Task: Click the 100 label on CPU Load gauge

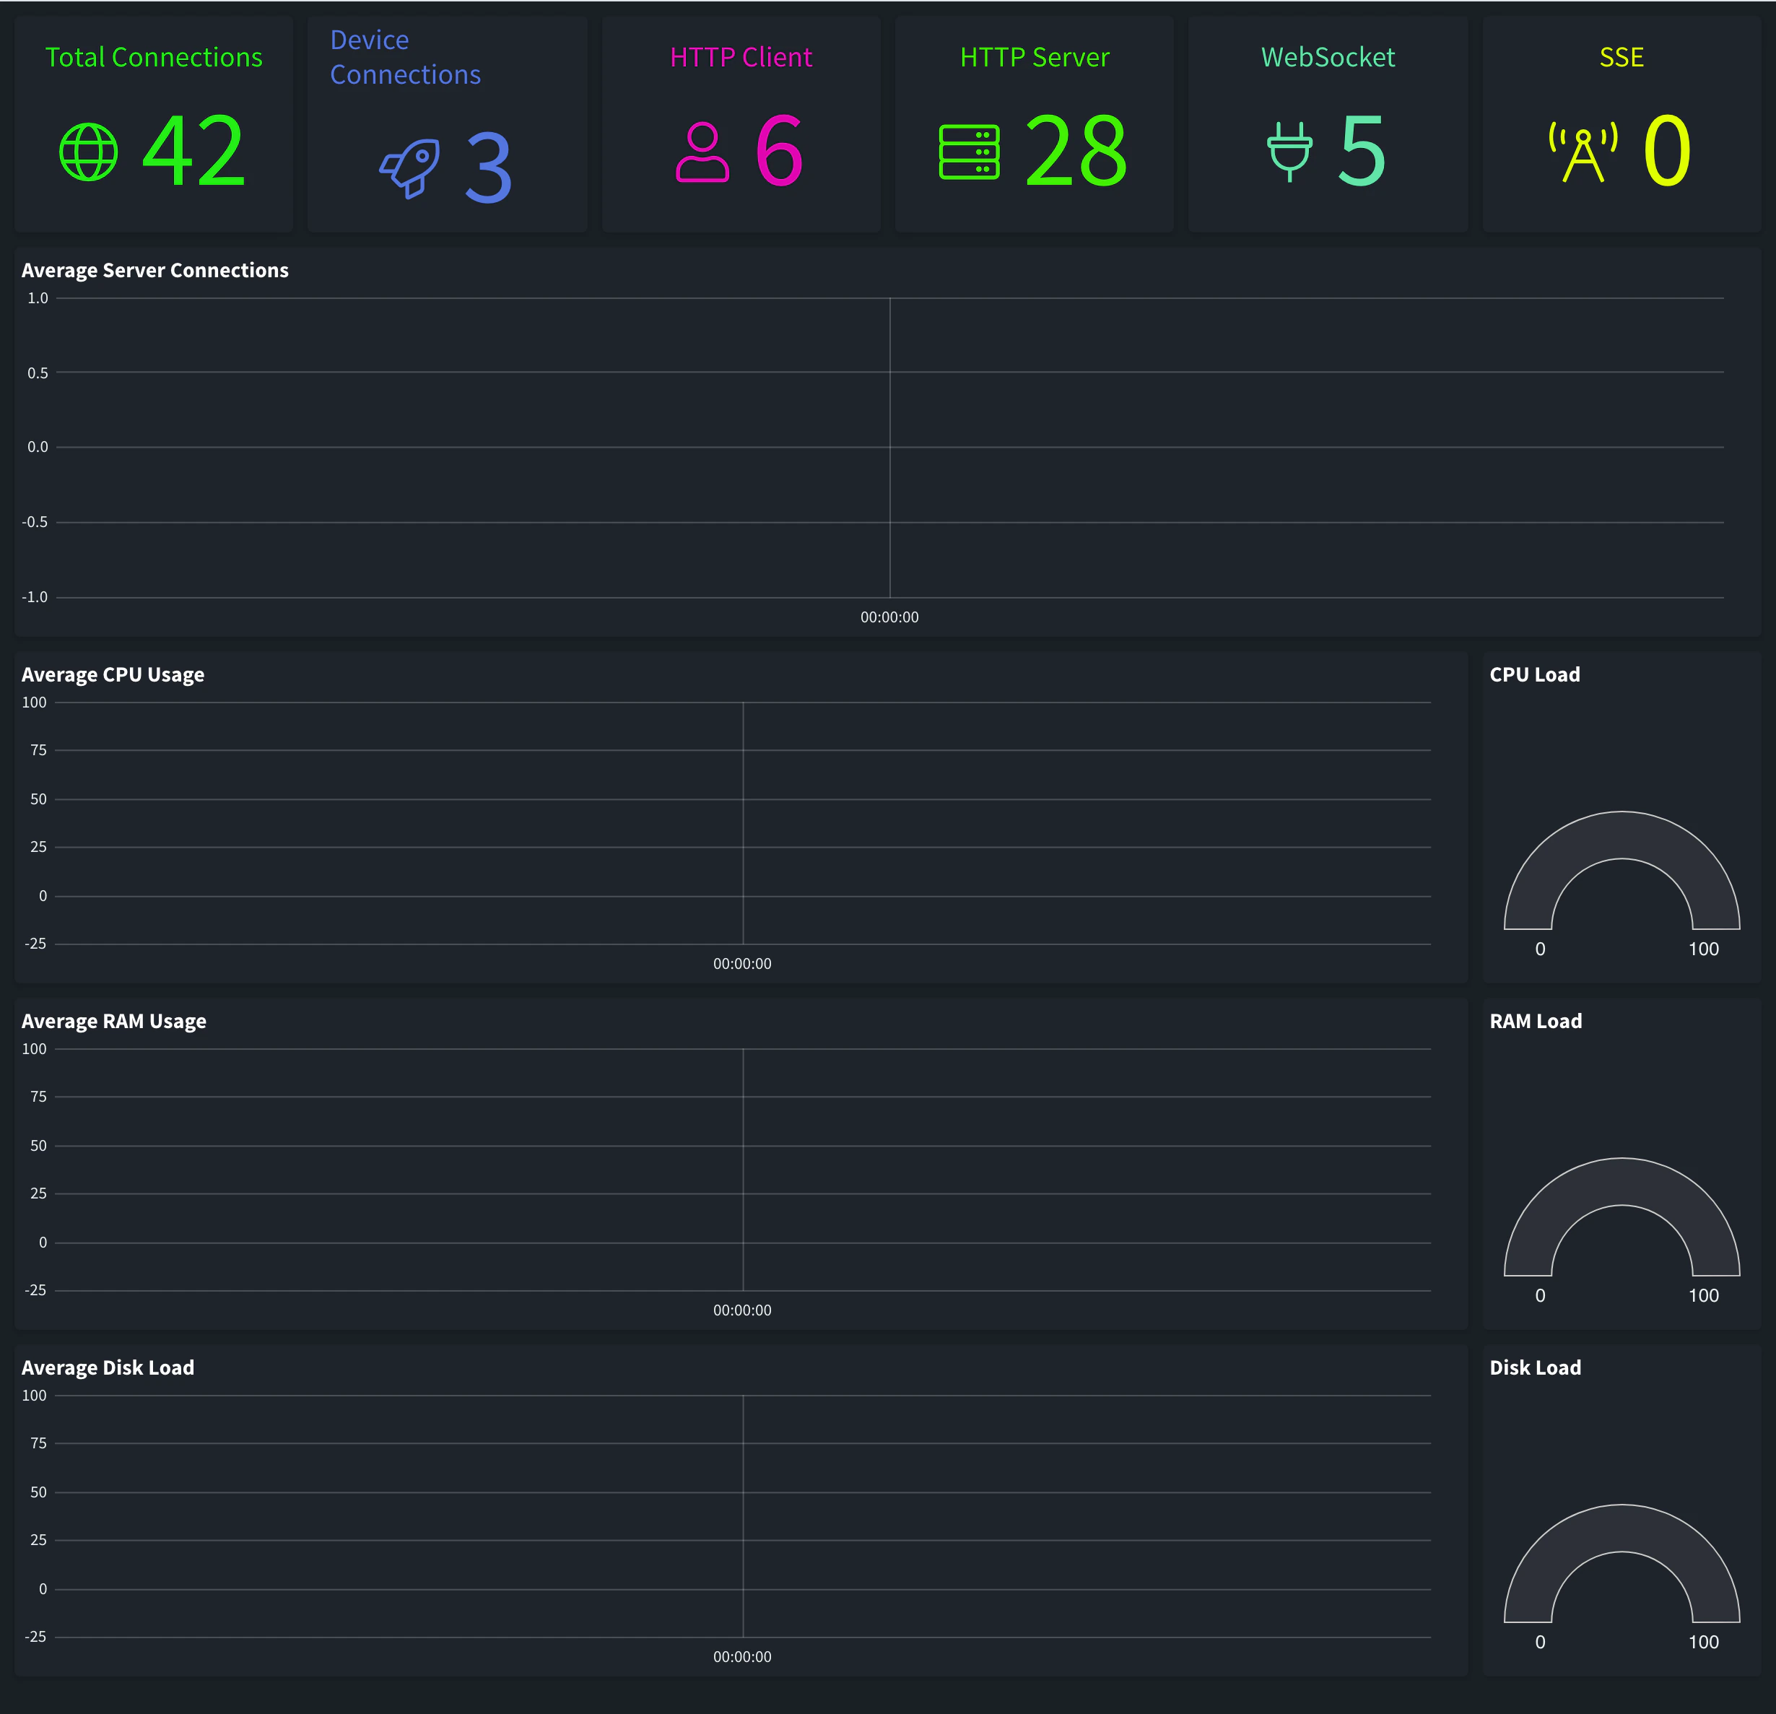Action: [x=1704, y=949]
